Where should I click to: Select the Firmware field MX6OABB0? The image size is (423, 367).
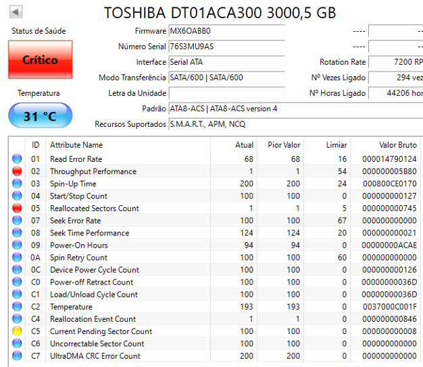[226, 31]
